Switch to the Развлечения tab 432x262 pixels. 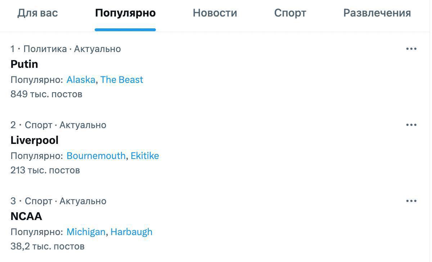click(377, 13)
